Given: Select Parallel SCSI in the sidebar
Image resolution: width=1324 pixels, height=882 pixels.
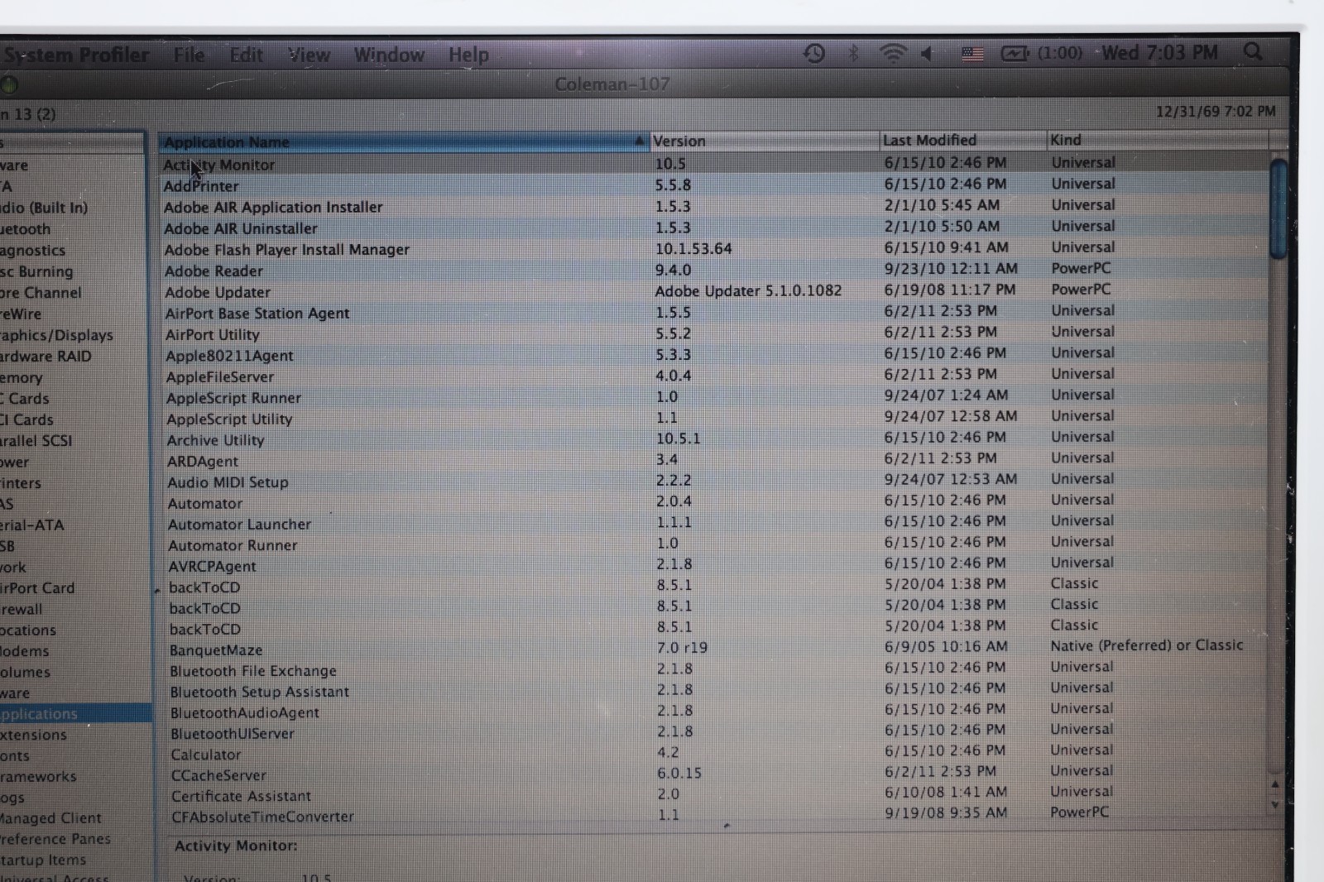Looking at the screenshot, I should point(73,440).
